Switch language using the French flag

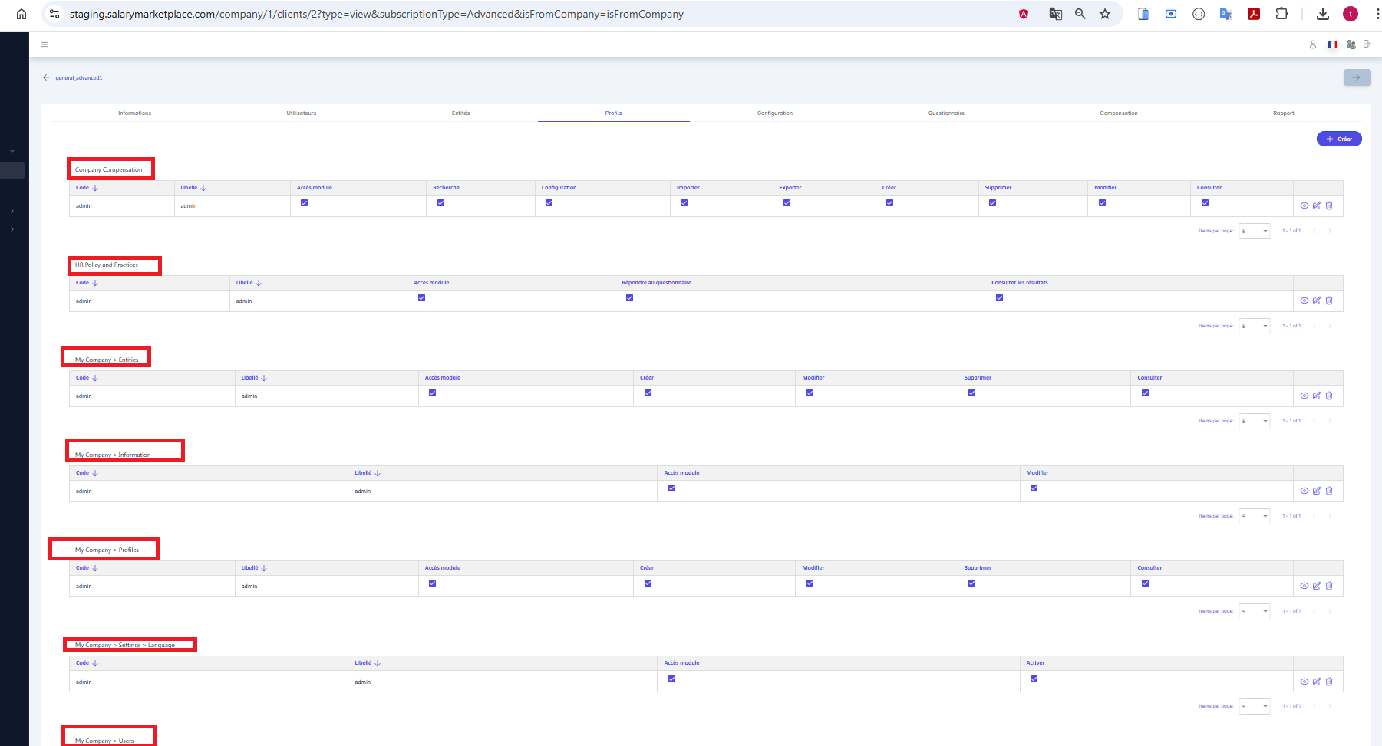click(1333, 44)
